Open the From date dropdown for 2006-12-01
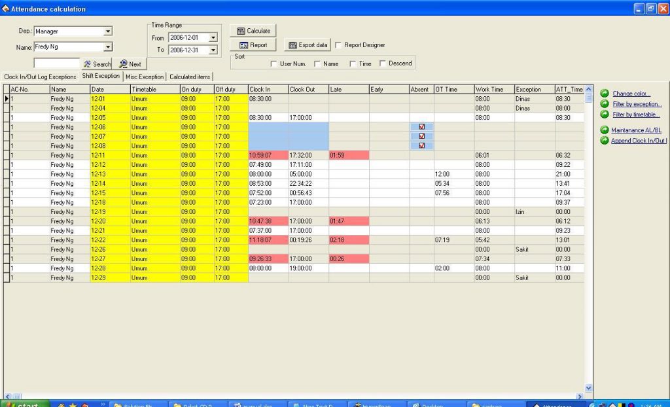 coord(213,38)
